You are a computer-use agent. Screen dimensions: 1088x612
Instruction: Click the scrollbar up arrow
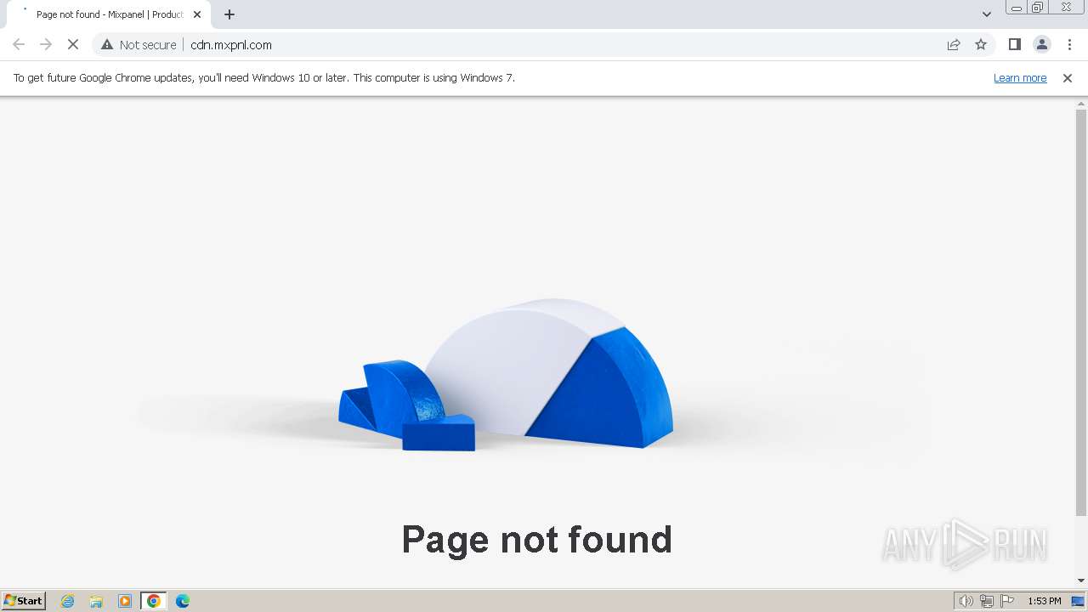click(x=1081, y=103)
